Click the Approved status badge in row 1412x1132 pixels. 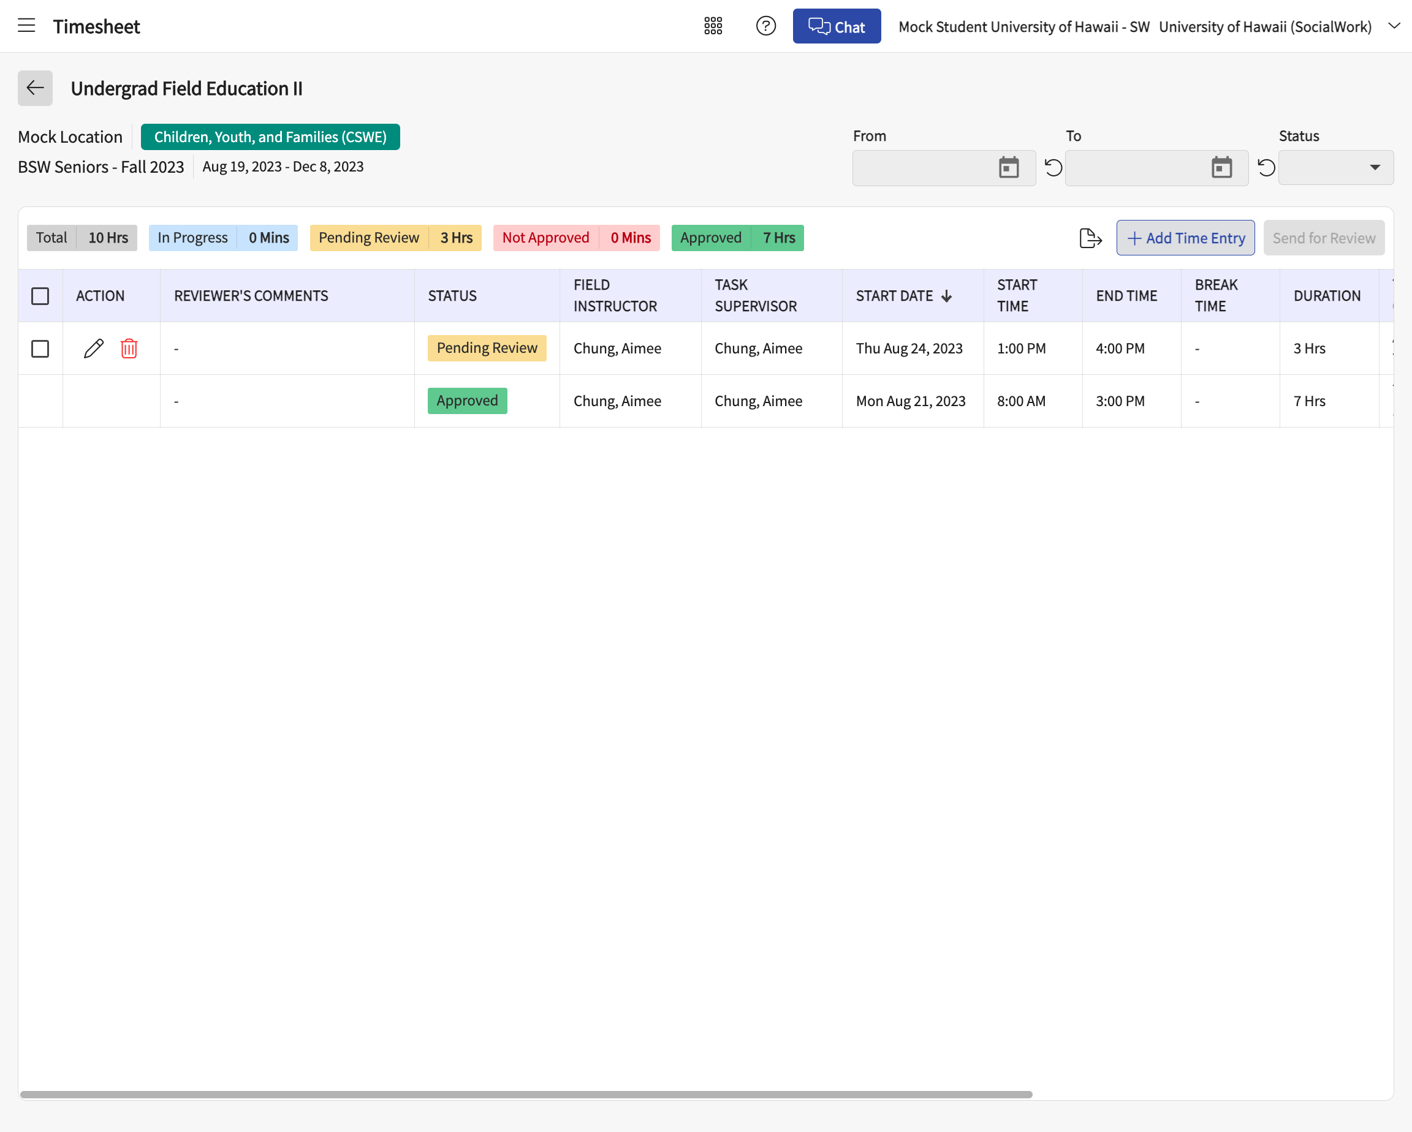pyautogui.click(x=467, y=401)
